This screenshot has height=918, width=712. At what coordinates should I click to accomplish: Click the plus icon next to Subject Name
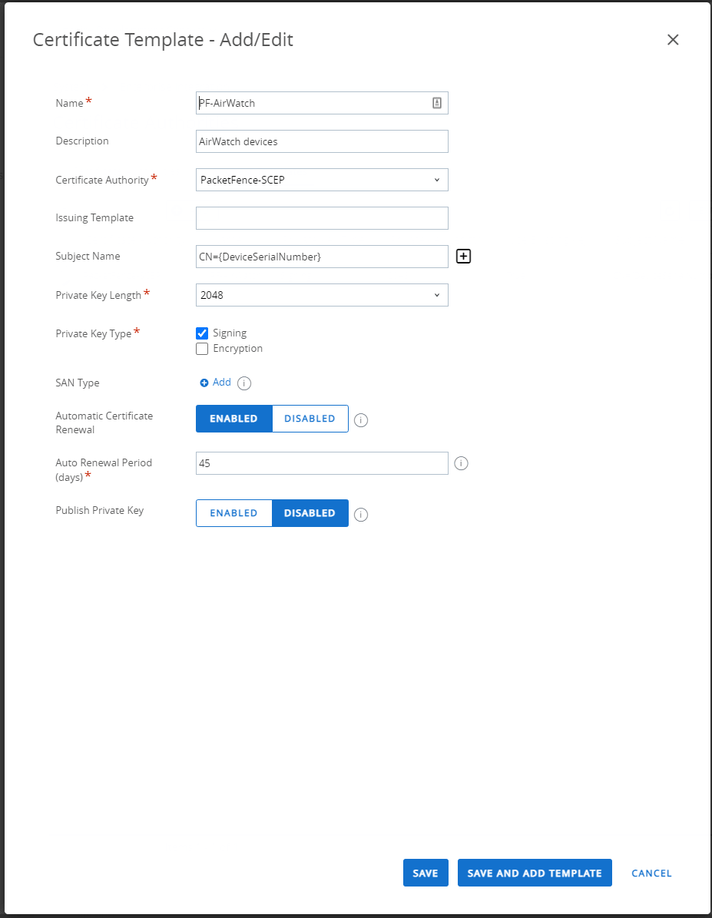pos(463,256)
